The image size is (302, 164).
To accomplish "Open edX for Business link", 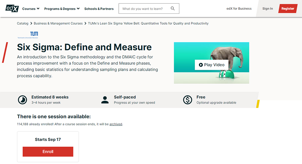I will (x=239, y=9).
